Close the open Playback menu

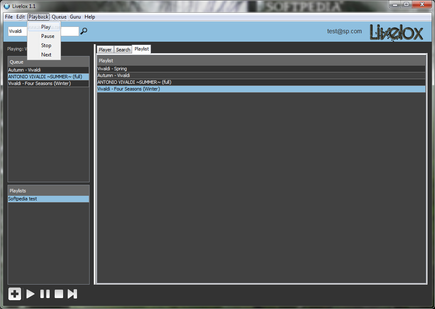coord(39,17)
